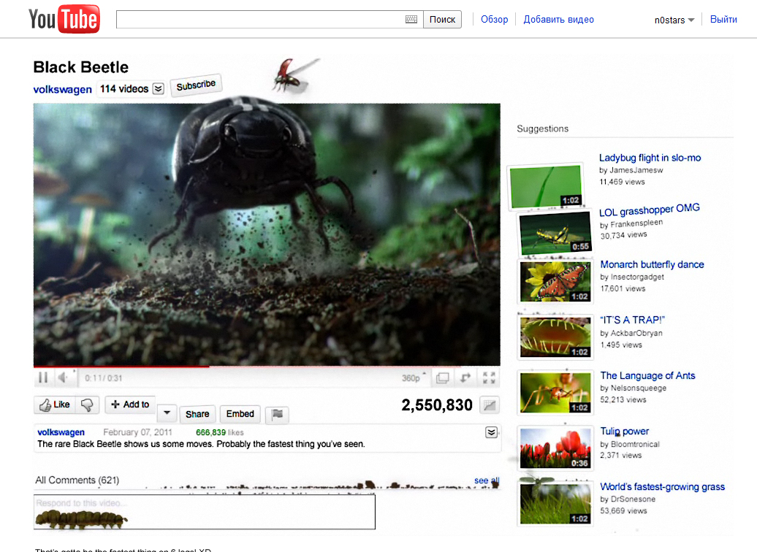This screenshot has height=552, width=757.
Task: Click the LOL grasshopper thumbnail
Action: pos(555,233)
